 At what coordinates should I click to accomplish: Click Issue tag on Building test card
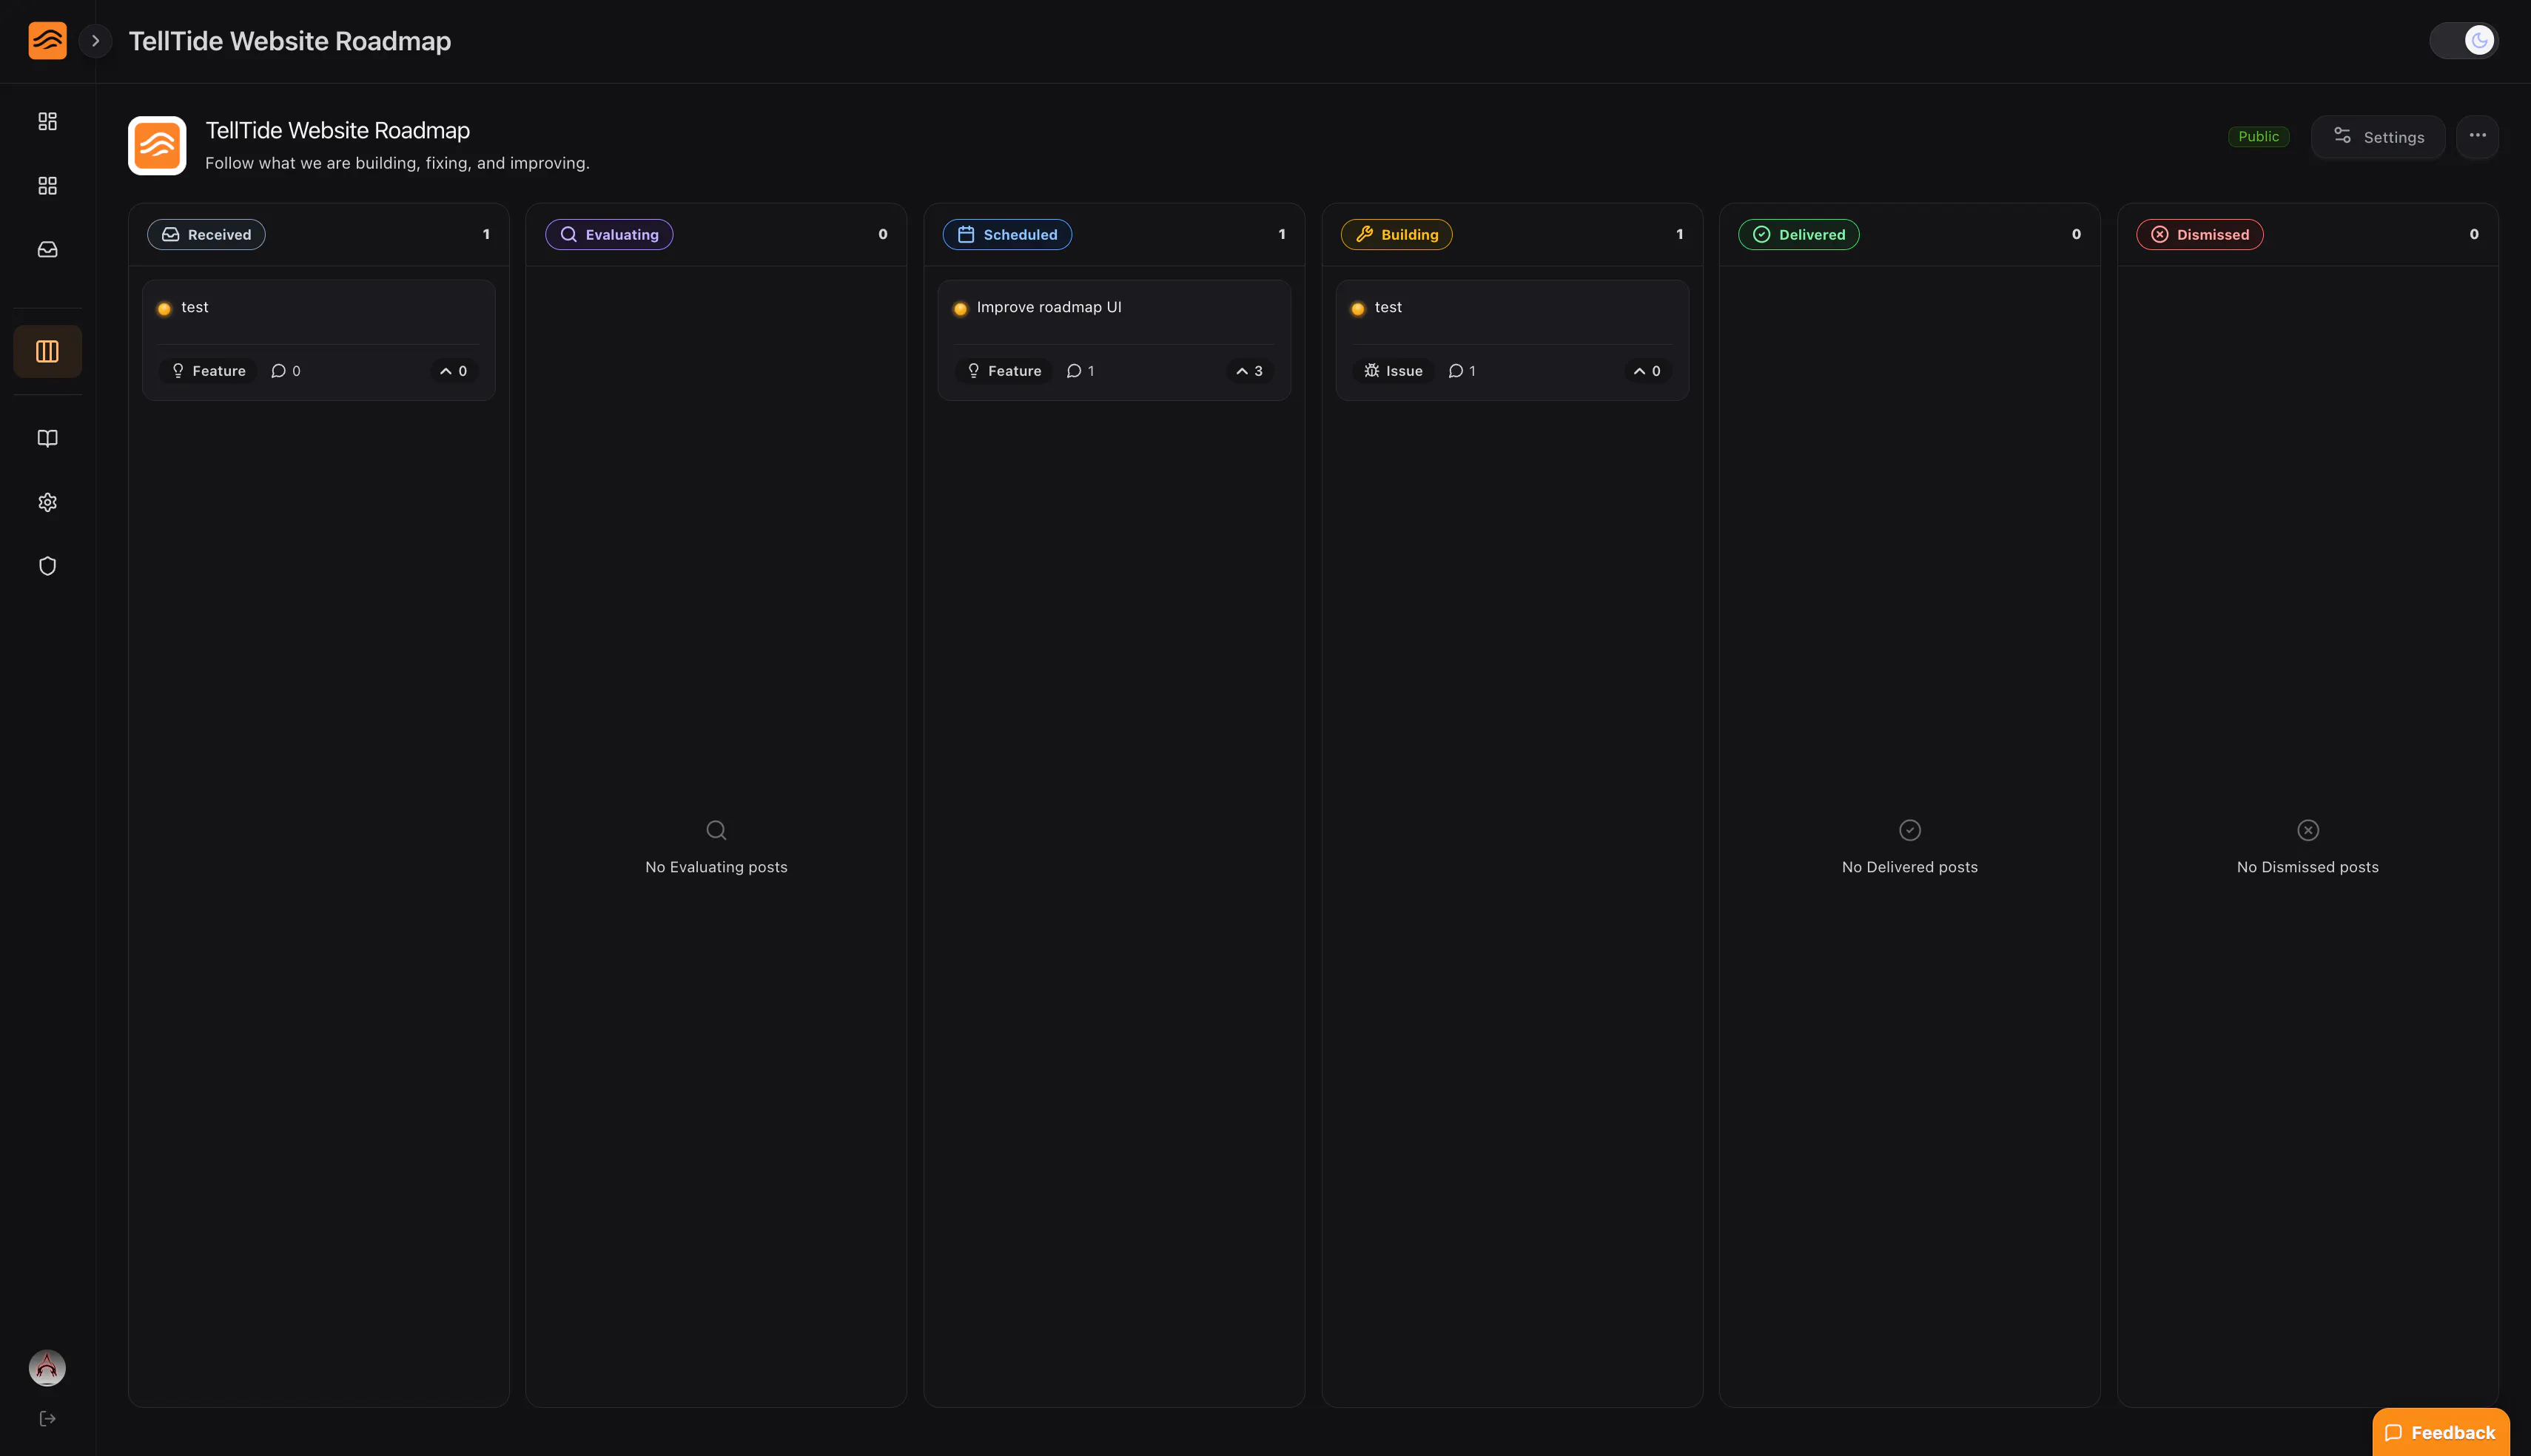tap(1394, 371)
